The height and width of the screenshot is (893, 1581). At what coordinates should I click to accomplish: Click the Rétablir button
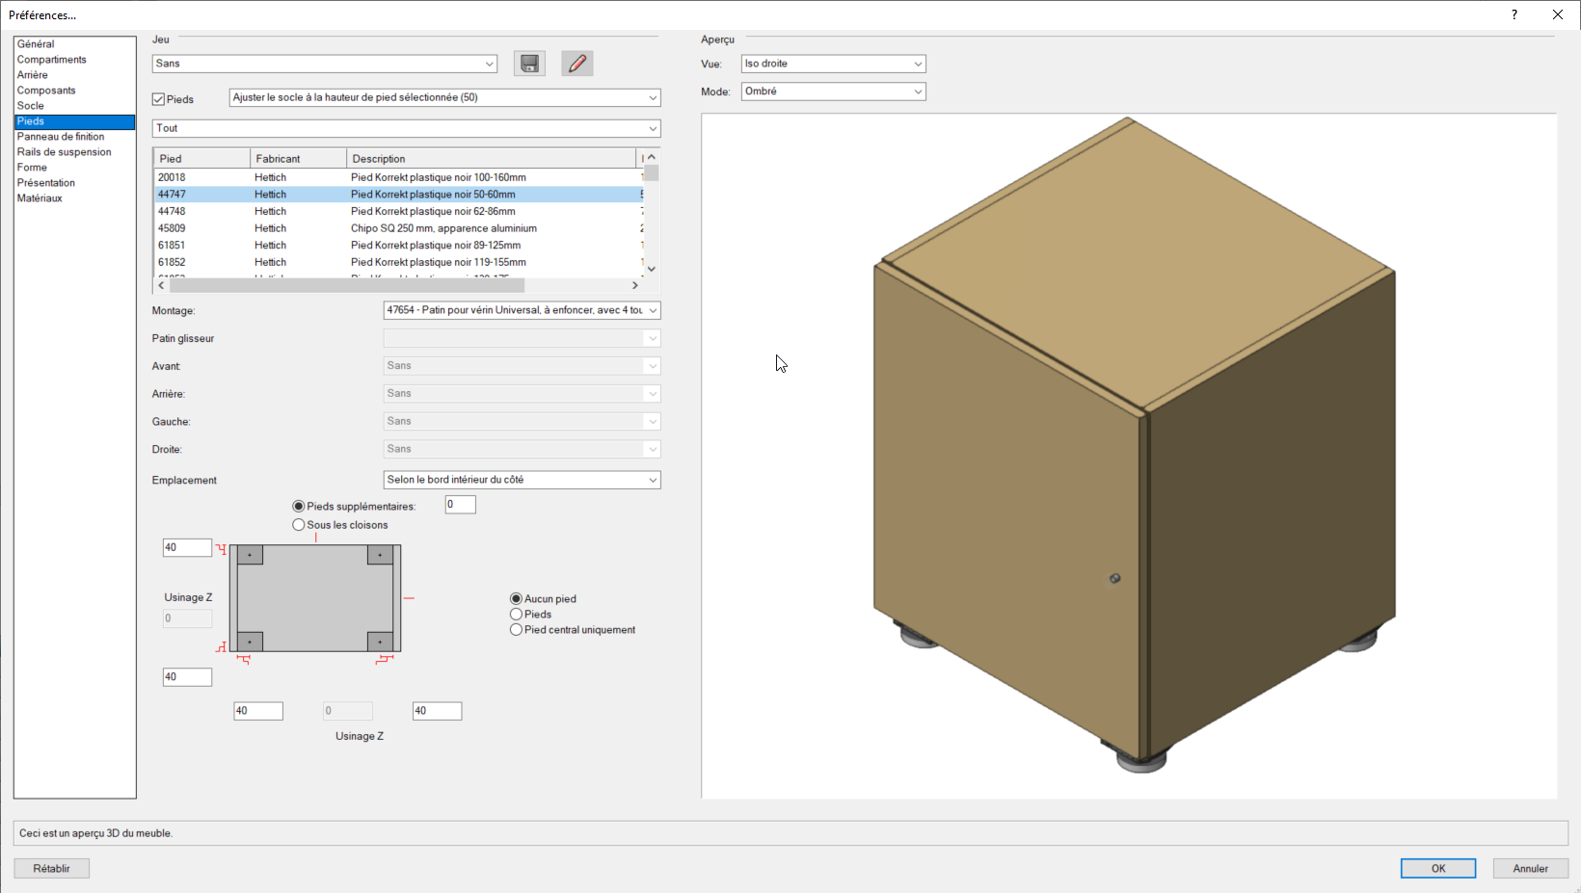(x=52, y=868)
